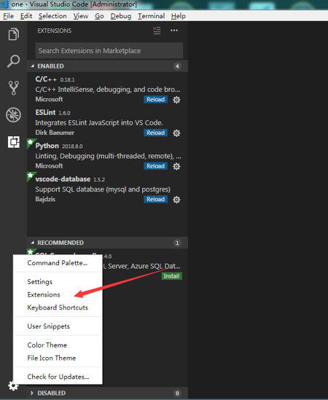Install the recommended SQL Server extension

coord(171,276)
